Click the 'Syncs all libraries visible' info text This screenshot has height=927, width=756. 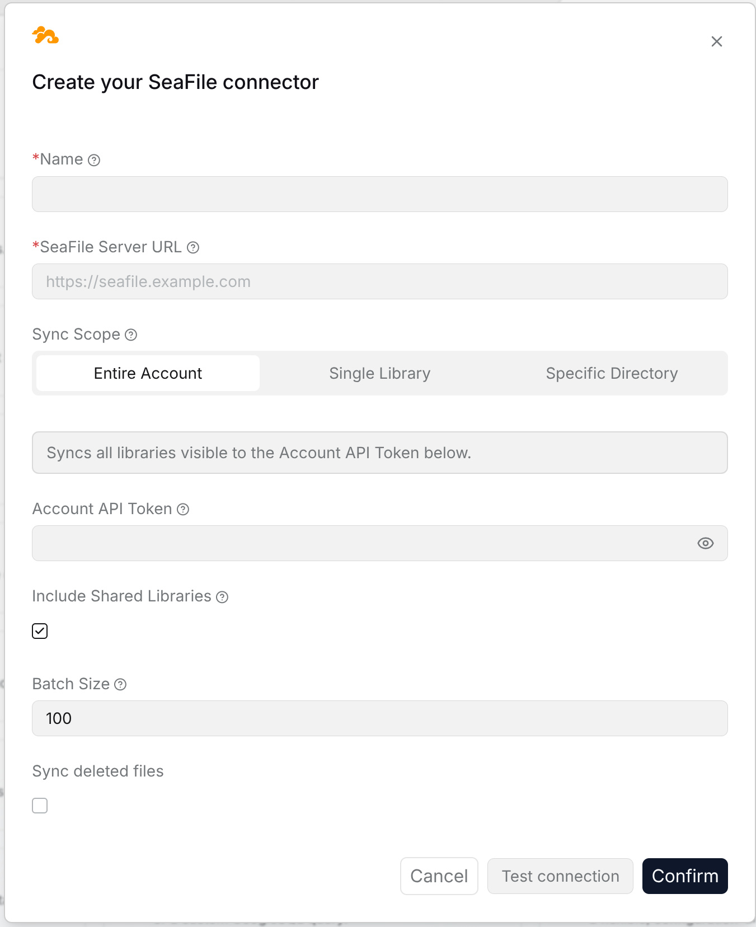pos(259,453)
